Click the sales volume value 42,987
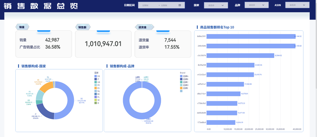 point(52,40)
